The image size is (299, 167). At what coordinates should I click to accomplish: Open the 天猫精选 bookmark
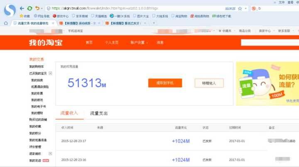point(99,16)
